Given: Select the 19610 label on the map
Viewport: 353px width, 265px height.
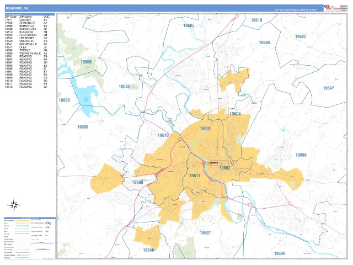Looking at the screenshot, I should (x=163, y=135).
